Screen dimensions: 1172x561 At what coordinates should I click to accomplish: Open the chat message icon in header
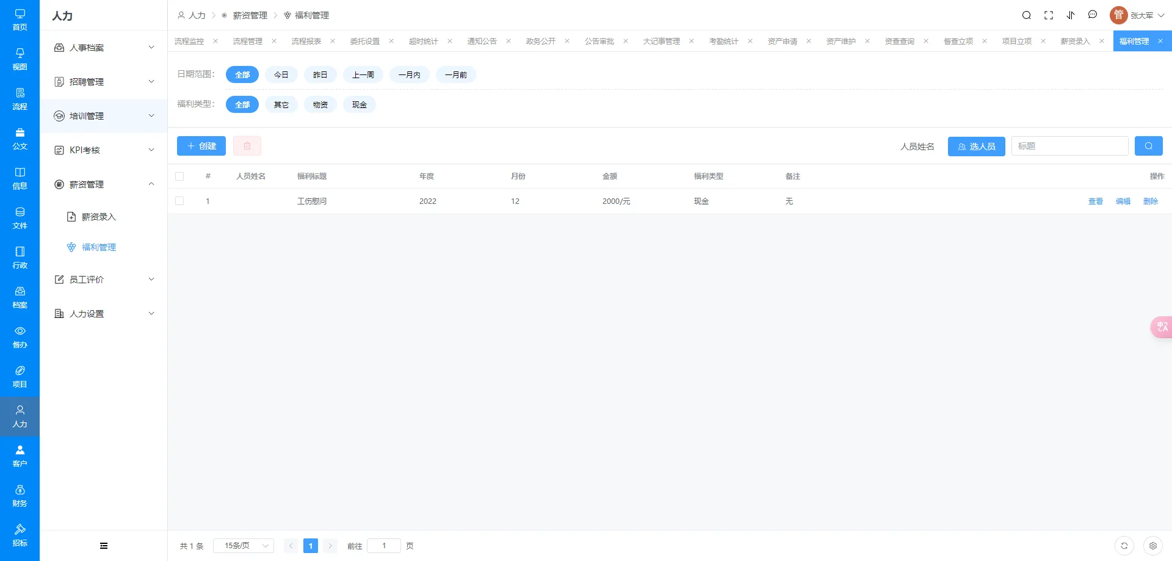(1093, 15)
